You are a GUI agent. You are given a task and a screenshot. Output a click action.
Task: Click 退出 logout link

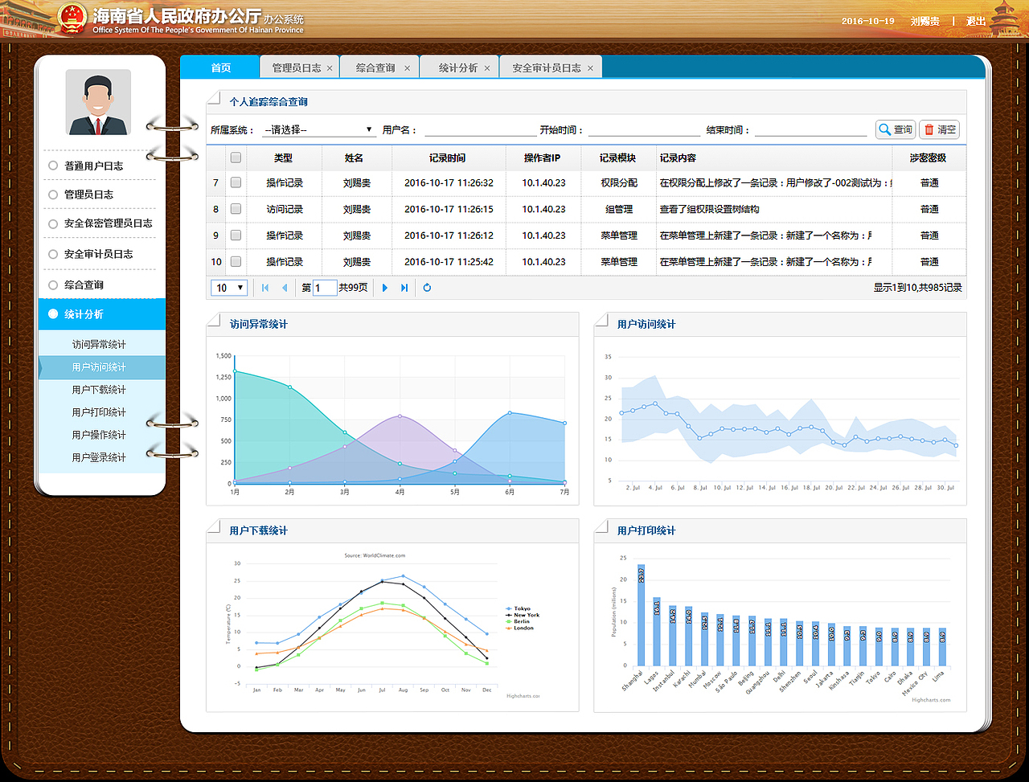[x=976, y=21]
